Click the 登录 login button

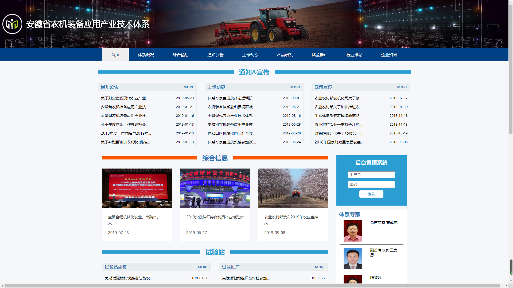371,194
